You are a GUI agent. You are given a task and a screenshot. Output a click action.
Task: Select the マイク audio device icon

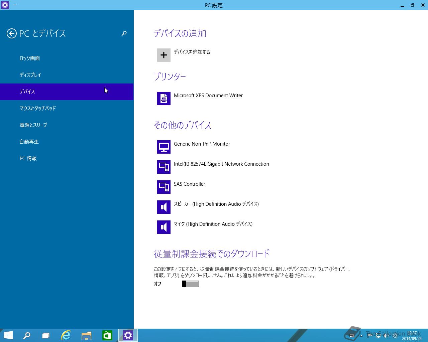click(x=164, y=227)
